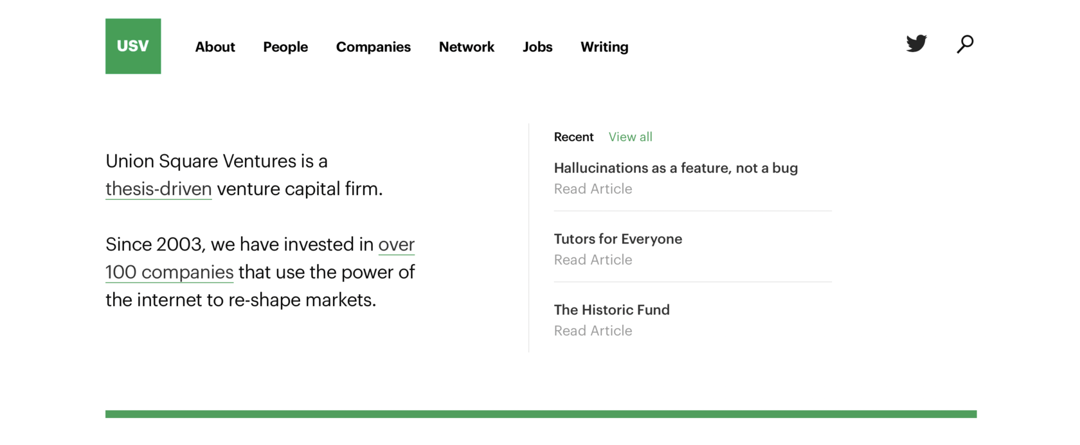Image resolution: width=1080 pixels, height=445 pixels.
Task: Open the About menu item
Action: coord(215,47)
